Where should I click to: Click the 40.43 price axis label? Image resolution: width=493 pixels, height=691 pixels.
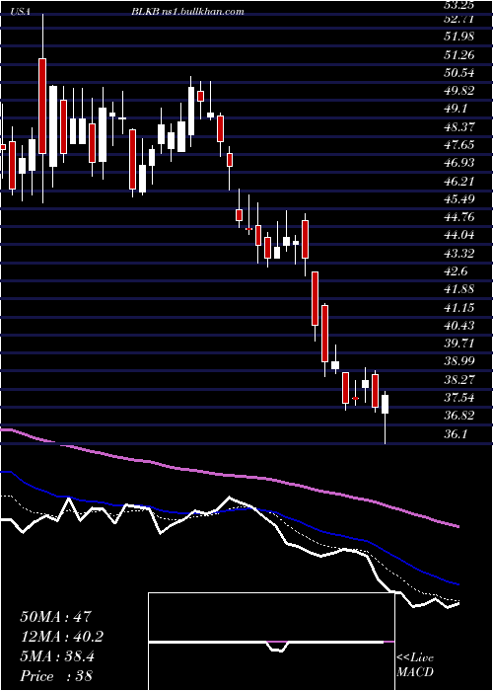tap(458, 326)
